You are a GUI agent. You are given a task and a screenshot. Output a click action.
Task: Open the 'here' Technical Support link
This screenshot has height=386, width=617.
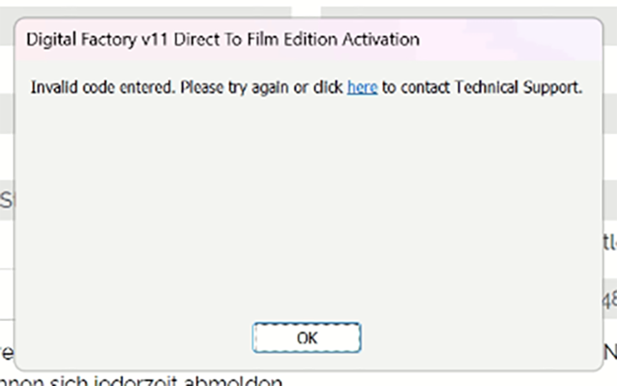(362, 88)
